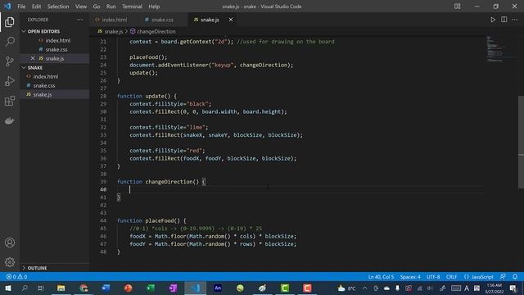Click the editor vertical scrollbar
The width and height of the screenshot is (524, 295).
tap(521, 142)
